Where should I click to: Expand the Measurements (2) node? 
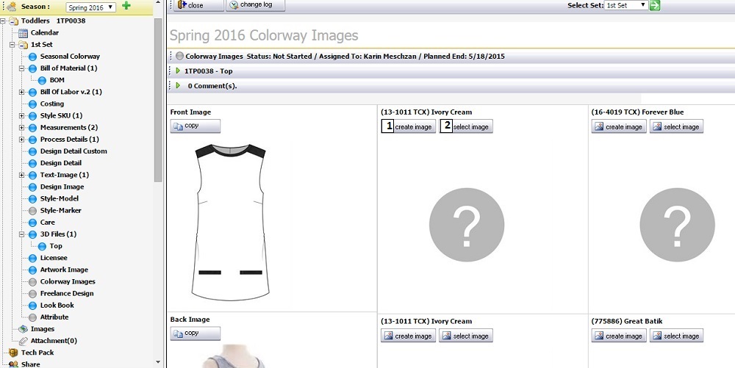point(21,127)
